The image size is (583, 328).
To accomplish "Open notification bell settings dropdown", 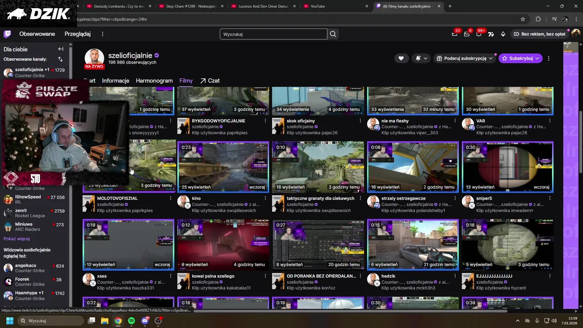I will [421, 58].
